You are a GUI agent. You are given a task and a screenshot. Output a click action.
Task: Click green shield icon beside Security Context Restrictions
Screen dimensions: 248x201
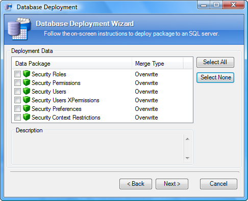pos(27,117)
